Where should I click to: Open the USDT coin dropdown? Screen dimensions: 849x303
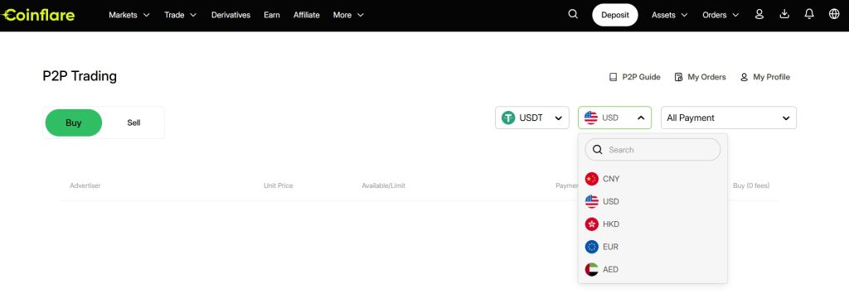coord(532,118)
